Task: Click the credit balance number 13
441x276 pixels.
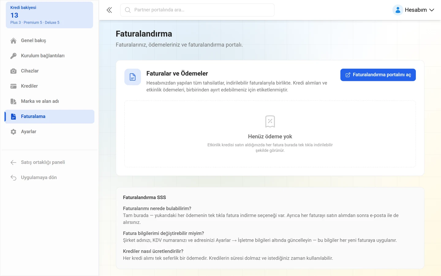Action: 14,15
